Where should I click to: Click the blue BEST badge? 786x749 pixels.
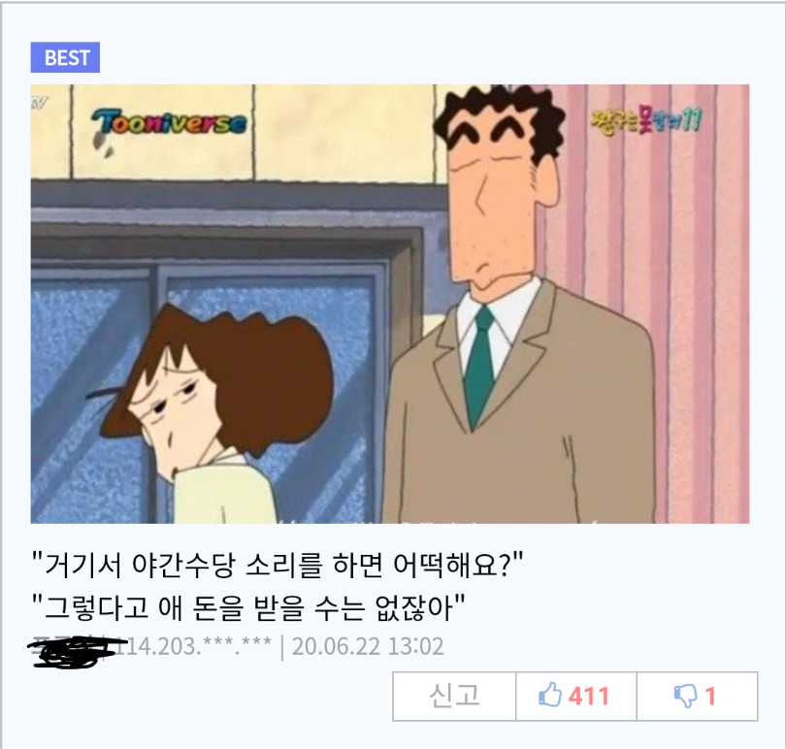pyautogui.click(x=65, y=57)
